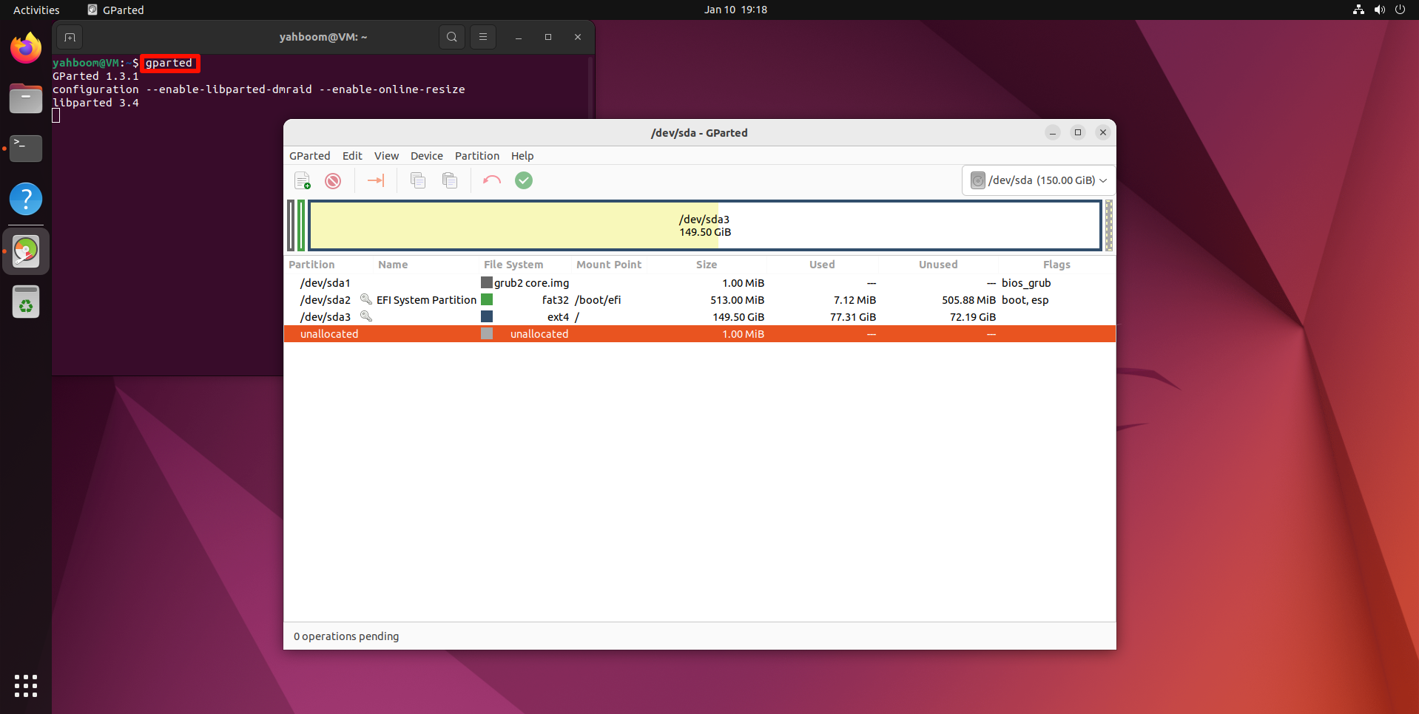Open the /dev/sda device selector dropdown

coord(1038,180)
